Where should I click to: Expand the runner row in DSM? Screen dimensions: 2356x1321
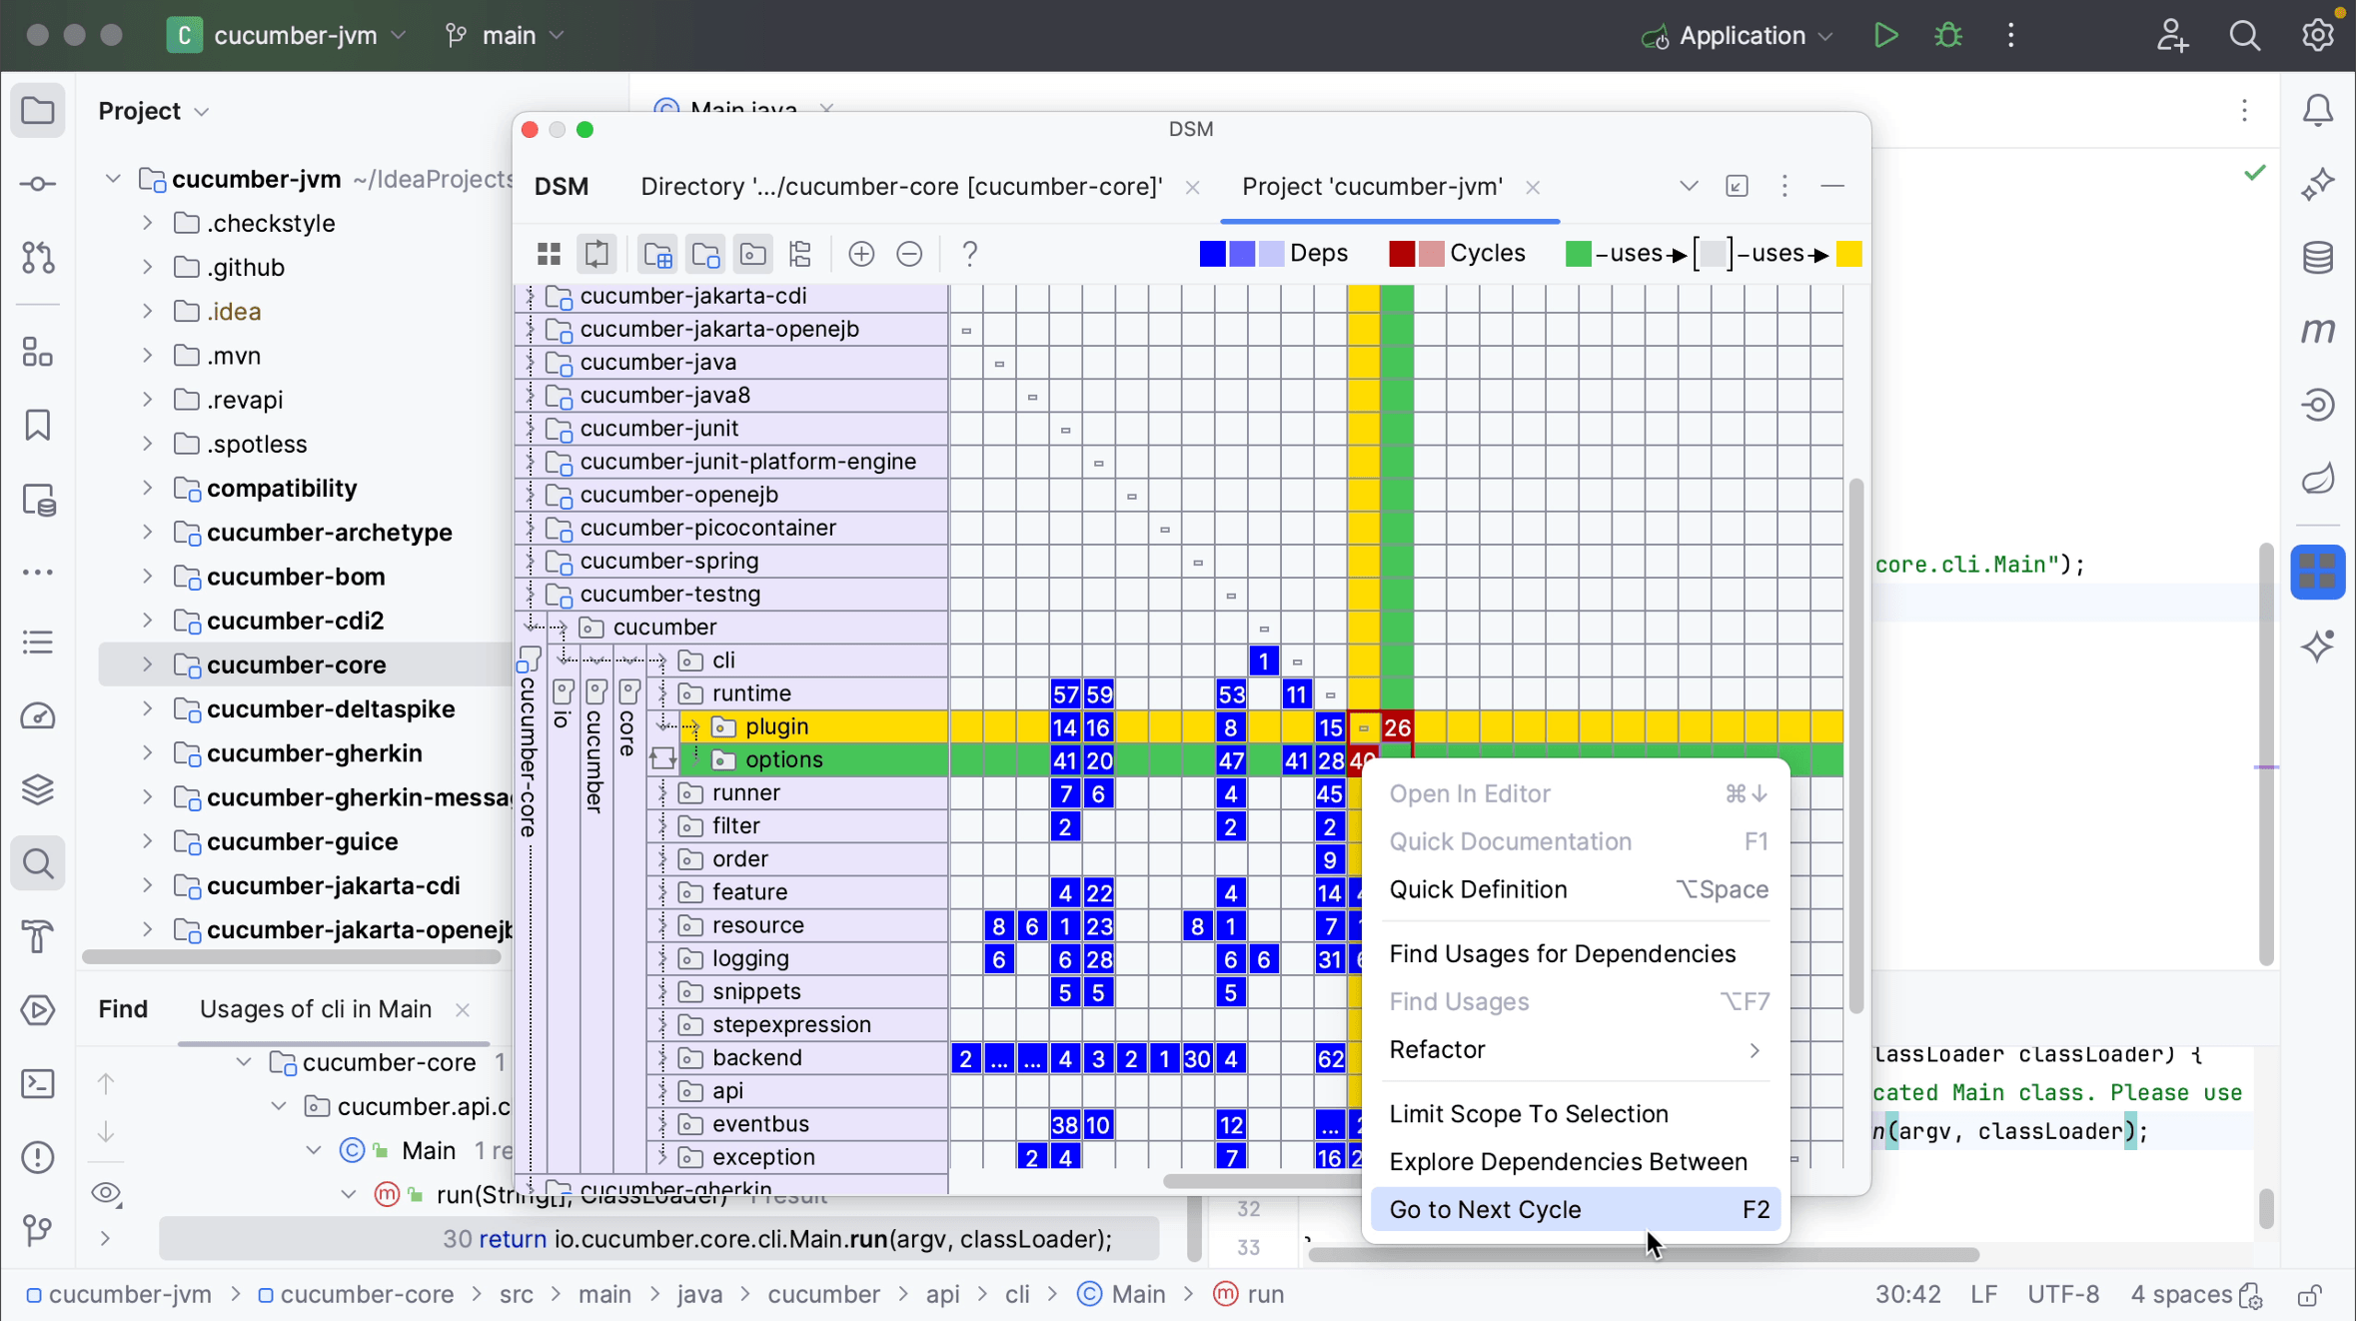661,793
